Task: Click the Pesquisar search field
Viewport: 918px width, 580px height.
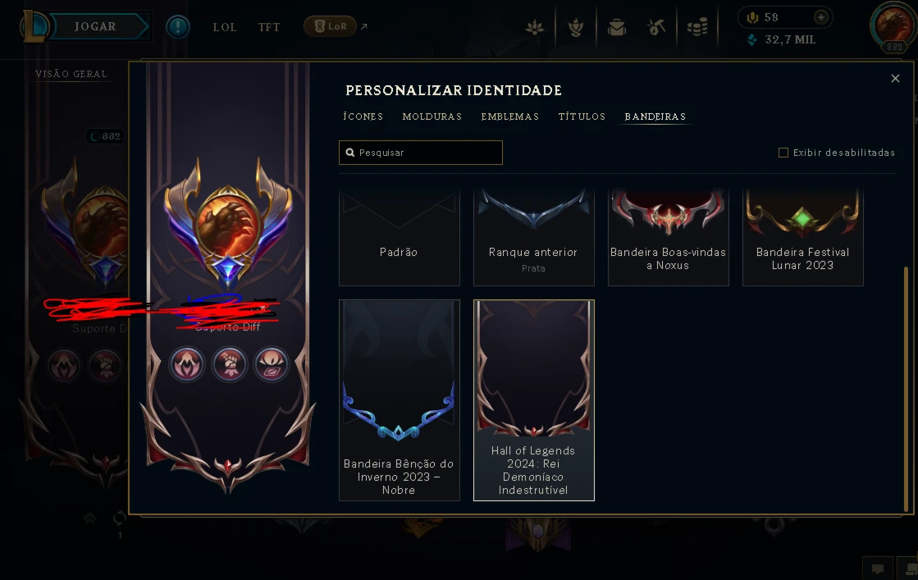Action: click(x=420, y=152)
